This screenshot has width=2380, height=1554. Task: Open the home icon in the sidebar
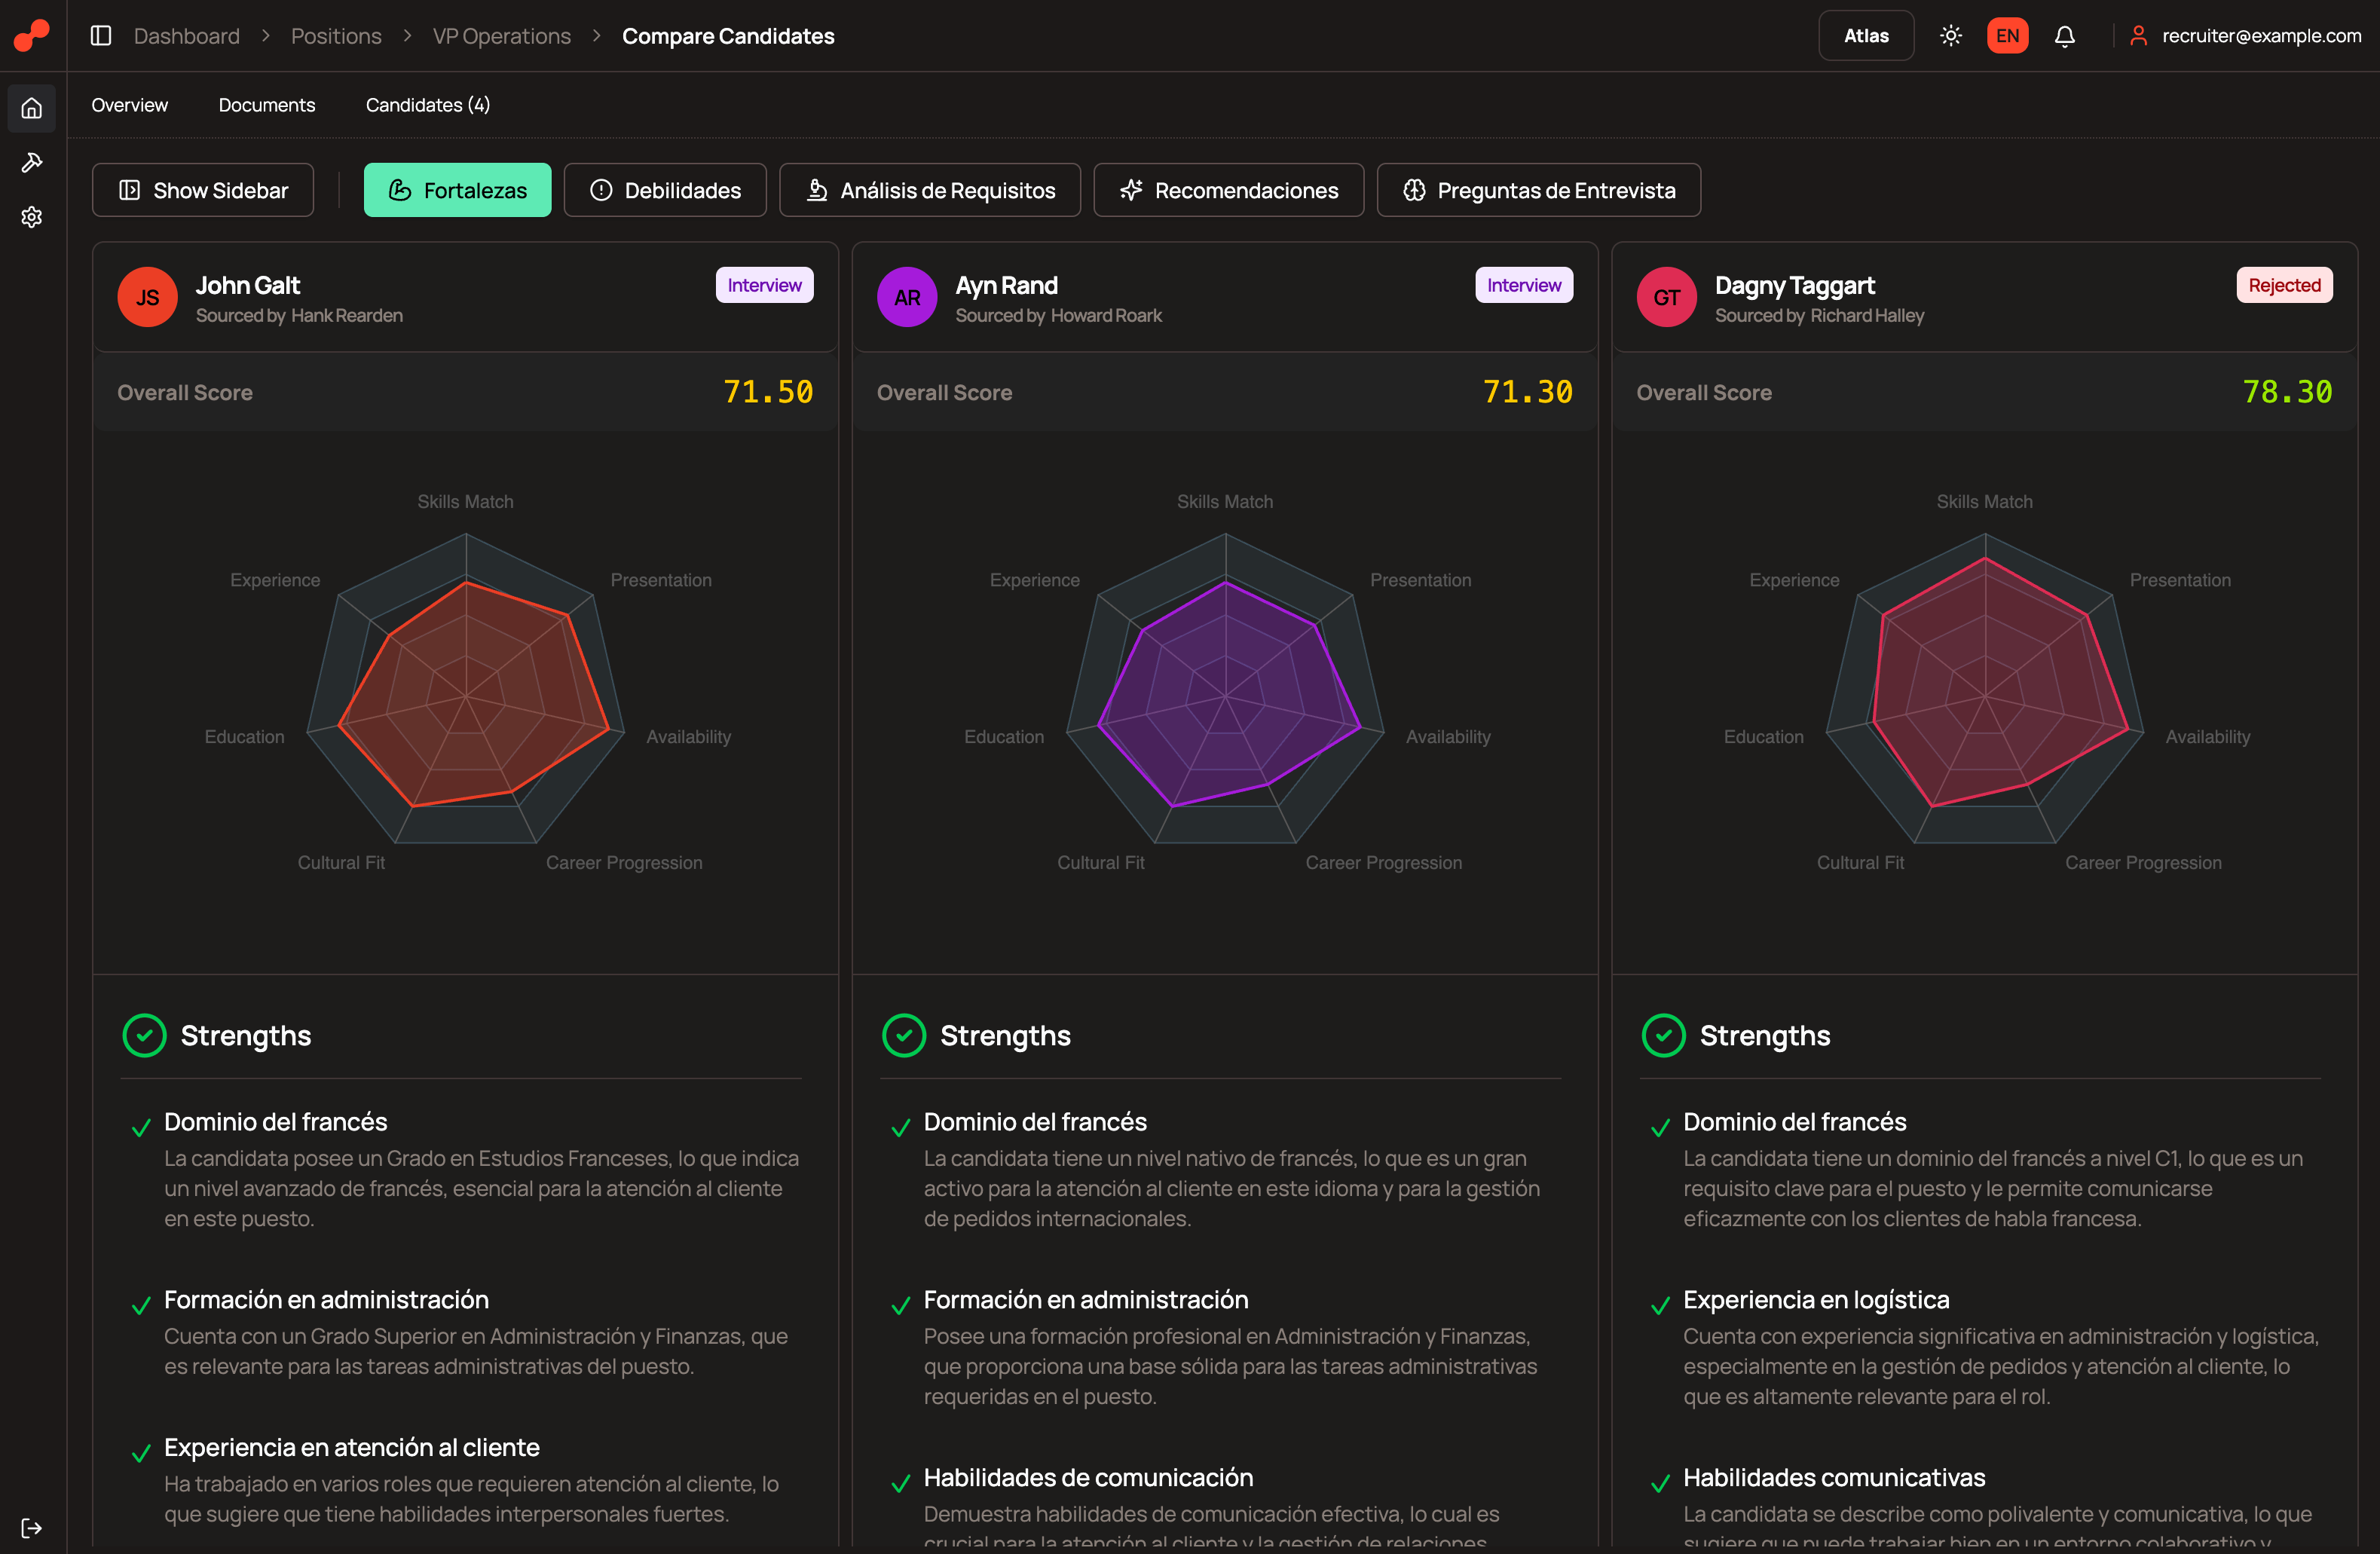(x=31, y=108)
